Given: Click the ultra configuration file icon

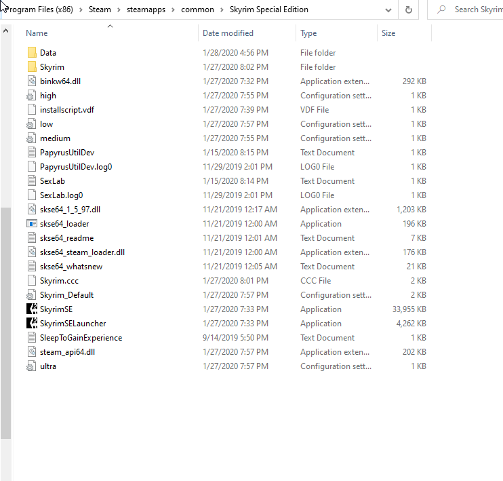Looking at the screenshot, I should (x=32, y=366).
